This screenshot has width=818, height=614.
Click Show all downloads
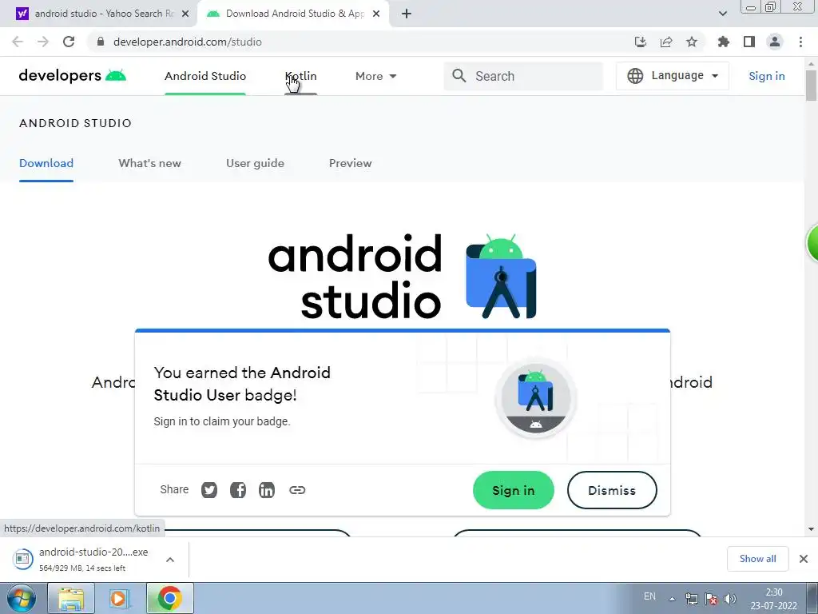[x=757, y=559]
